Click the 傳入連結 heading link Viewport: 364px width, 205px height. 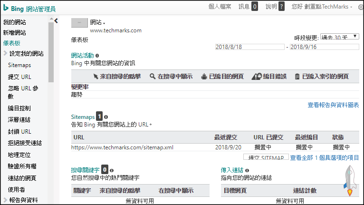coord(232,170)
